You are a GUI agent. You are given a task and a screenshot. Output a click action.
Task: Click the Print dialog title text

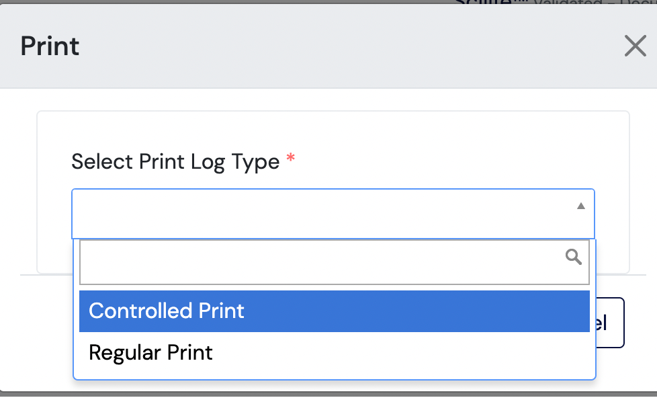50,46
